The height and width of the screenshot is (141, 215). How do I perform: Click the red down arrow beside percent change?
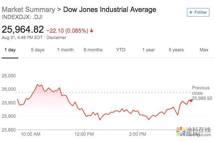tap(92, 31)
